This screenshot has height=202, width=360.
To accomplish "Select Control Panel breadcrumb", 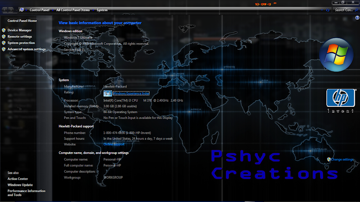I will pyautogui.click(x=40, y=10).
